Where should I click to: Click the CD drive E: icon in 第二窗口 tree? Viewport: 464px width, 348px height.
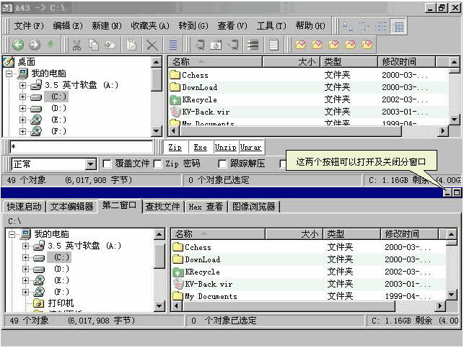[x=39, y=280]
